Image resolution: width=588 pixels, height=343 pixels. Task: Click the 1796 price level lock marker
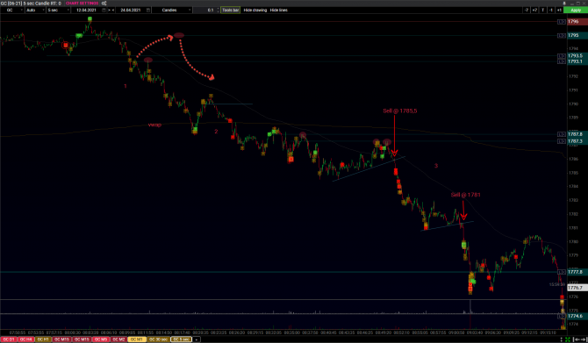pos(562,22)
